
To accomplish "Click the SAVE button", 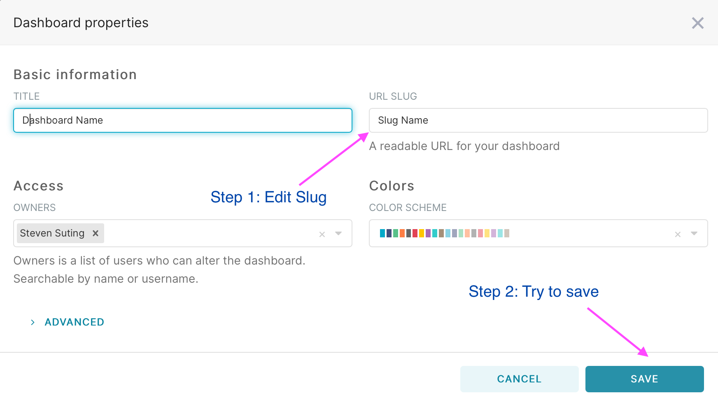I will click(x=644, y=379).
